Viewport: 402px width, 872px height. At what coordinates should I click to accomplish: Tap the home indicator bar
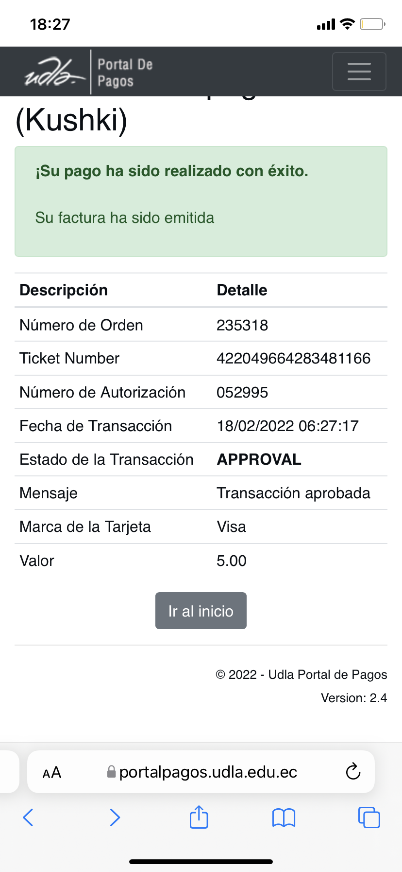201,861
